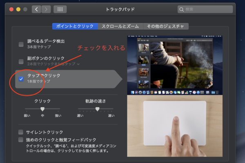
Task: Enable サイレントクリック checkbox
Action: click(x=21, y=132)
